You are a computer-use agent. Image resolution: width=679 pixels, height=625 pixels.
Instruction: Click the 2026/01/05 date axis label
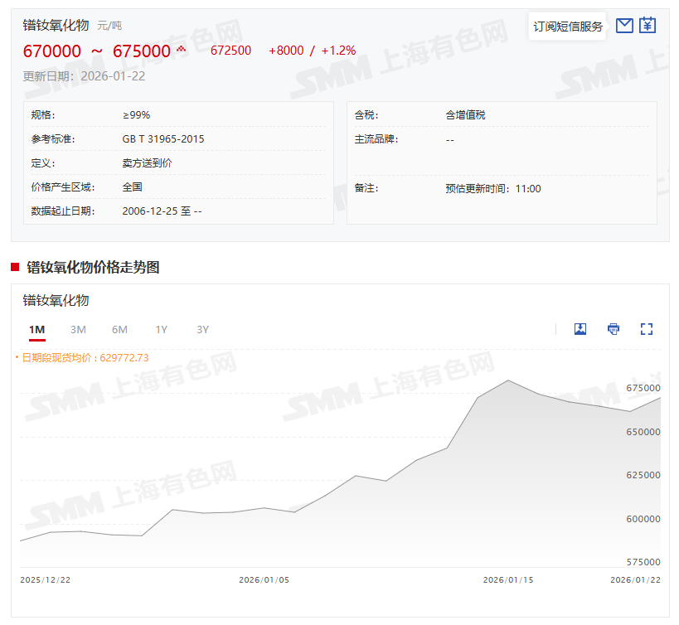[x=264, y=580]
